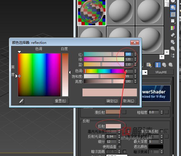Viewport: 181px width, 156px height.
Task: Click the Go to Parent icon
Action: 164,65
